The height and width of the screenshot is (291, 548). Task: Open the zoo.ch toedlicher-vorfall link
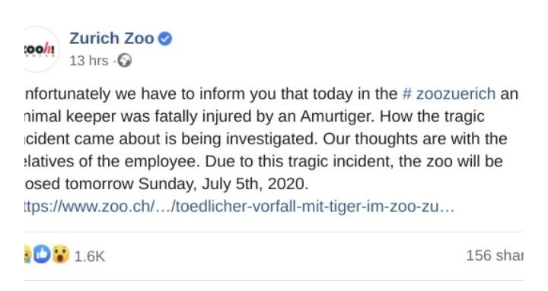pos(240,207)
